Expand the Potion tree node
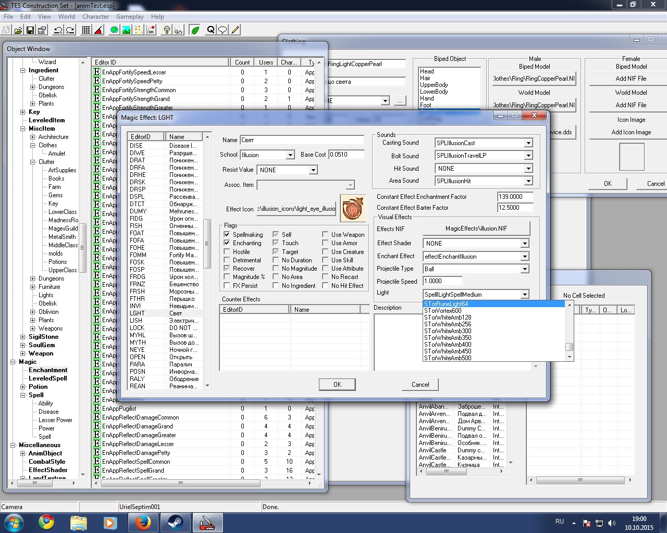667x533 pixels. pos(23,387)
